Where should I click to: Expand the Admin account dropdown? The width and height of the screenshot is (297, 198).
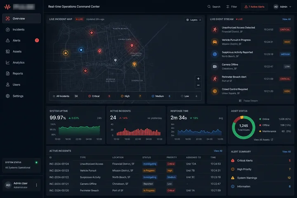[x=282, y=7]
